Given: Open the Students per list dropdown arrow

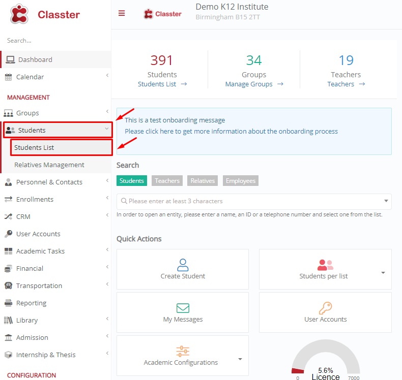Looking at the screenshot, I should coord(383,273).
